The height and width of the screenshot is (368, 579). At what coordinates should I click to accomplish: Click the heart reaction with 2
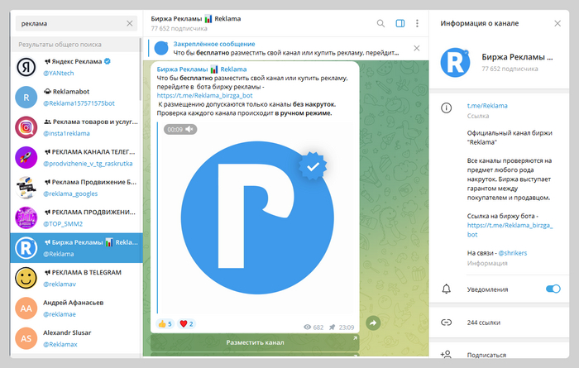pyautogui.click(x=186, y=323)
